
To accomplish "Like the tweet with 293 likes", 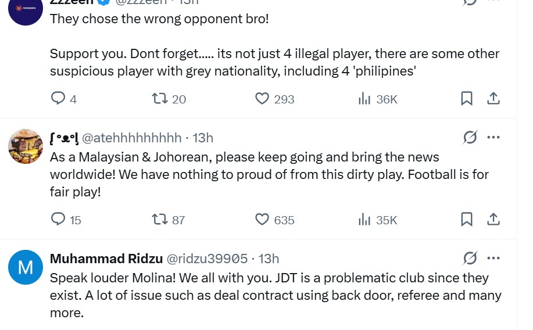I will tap(263, 99).
